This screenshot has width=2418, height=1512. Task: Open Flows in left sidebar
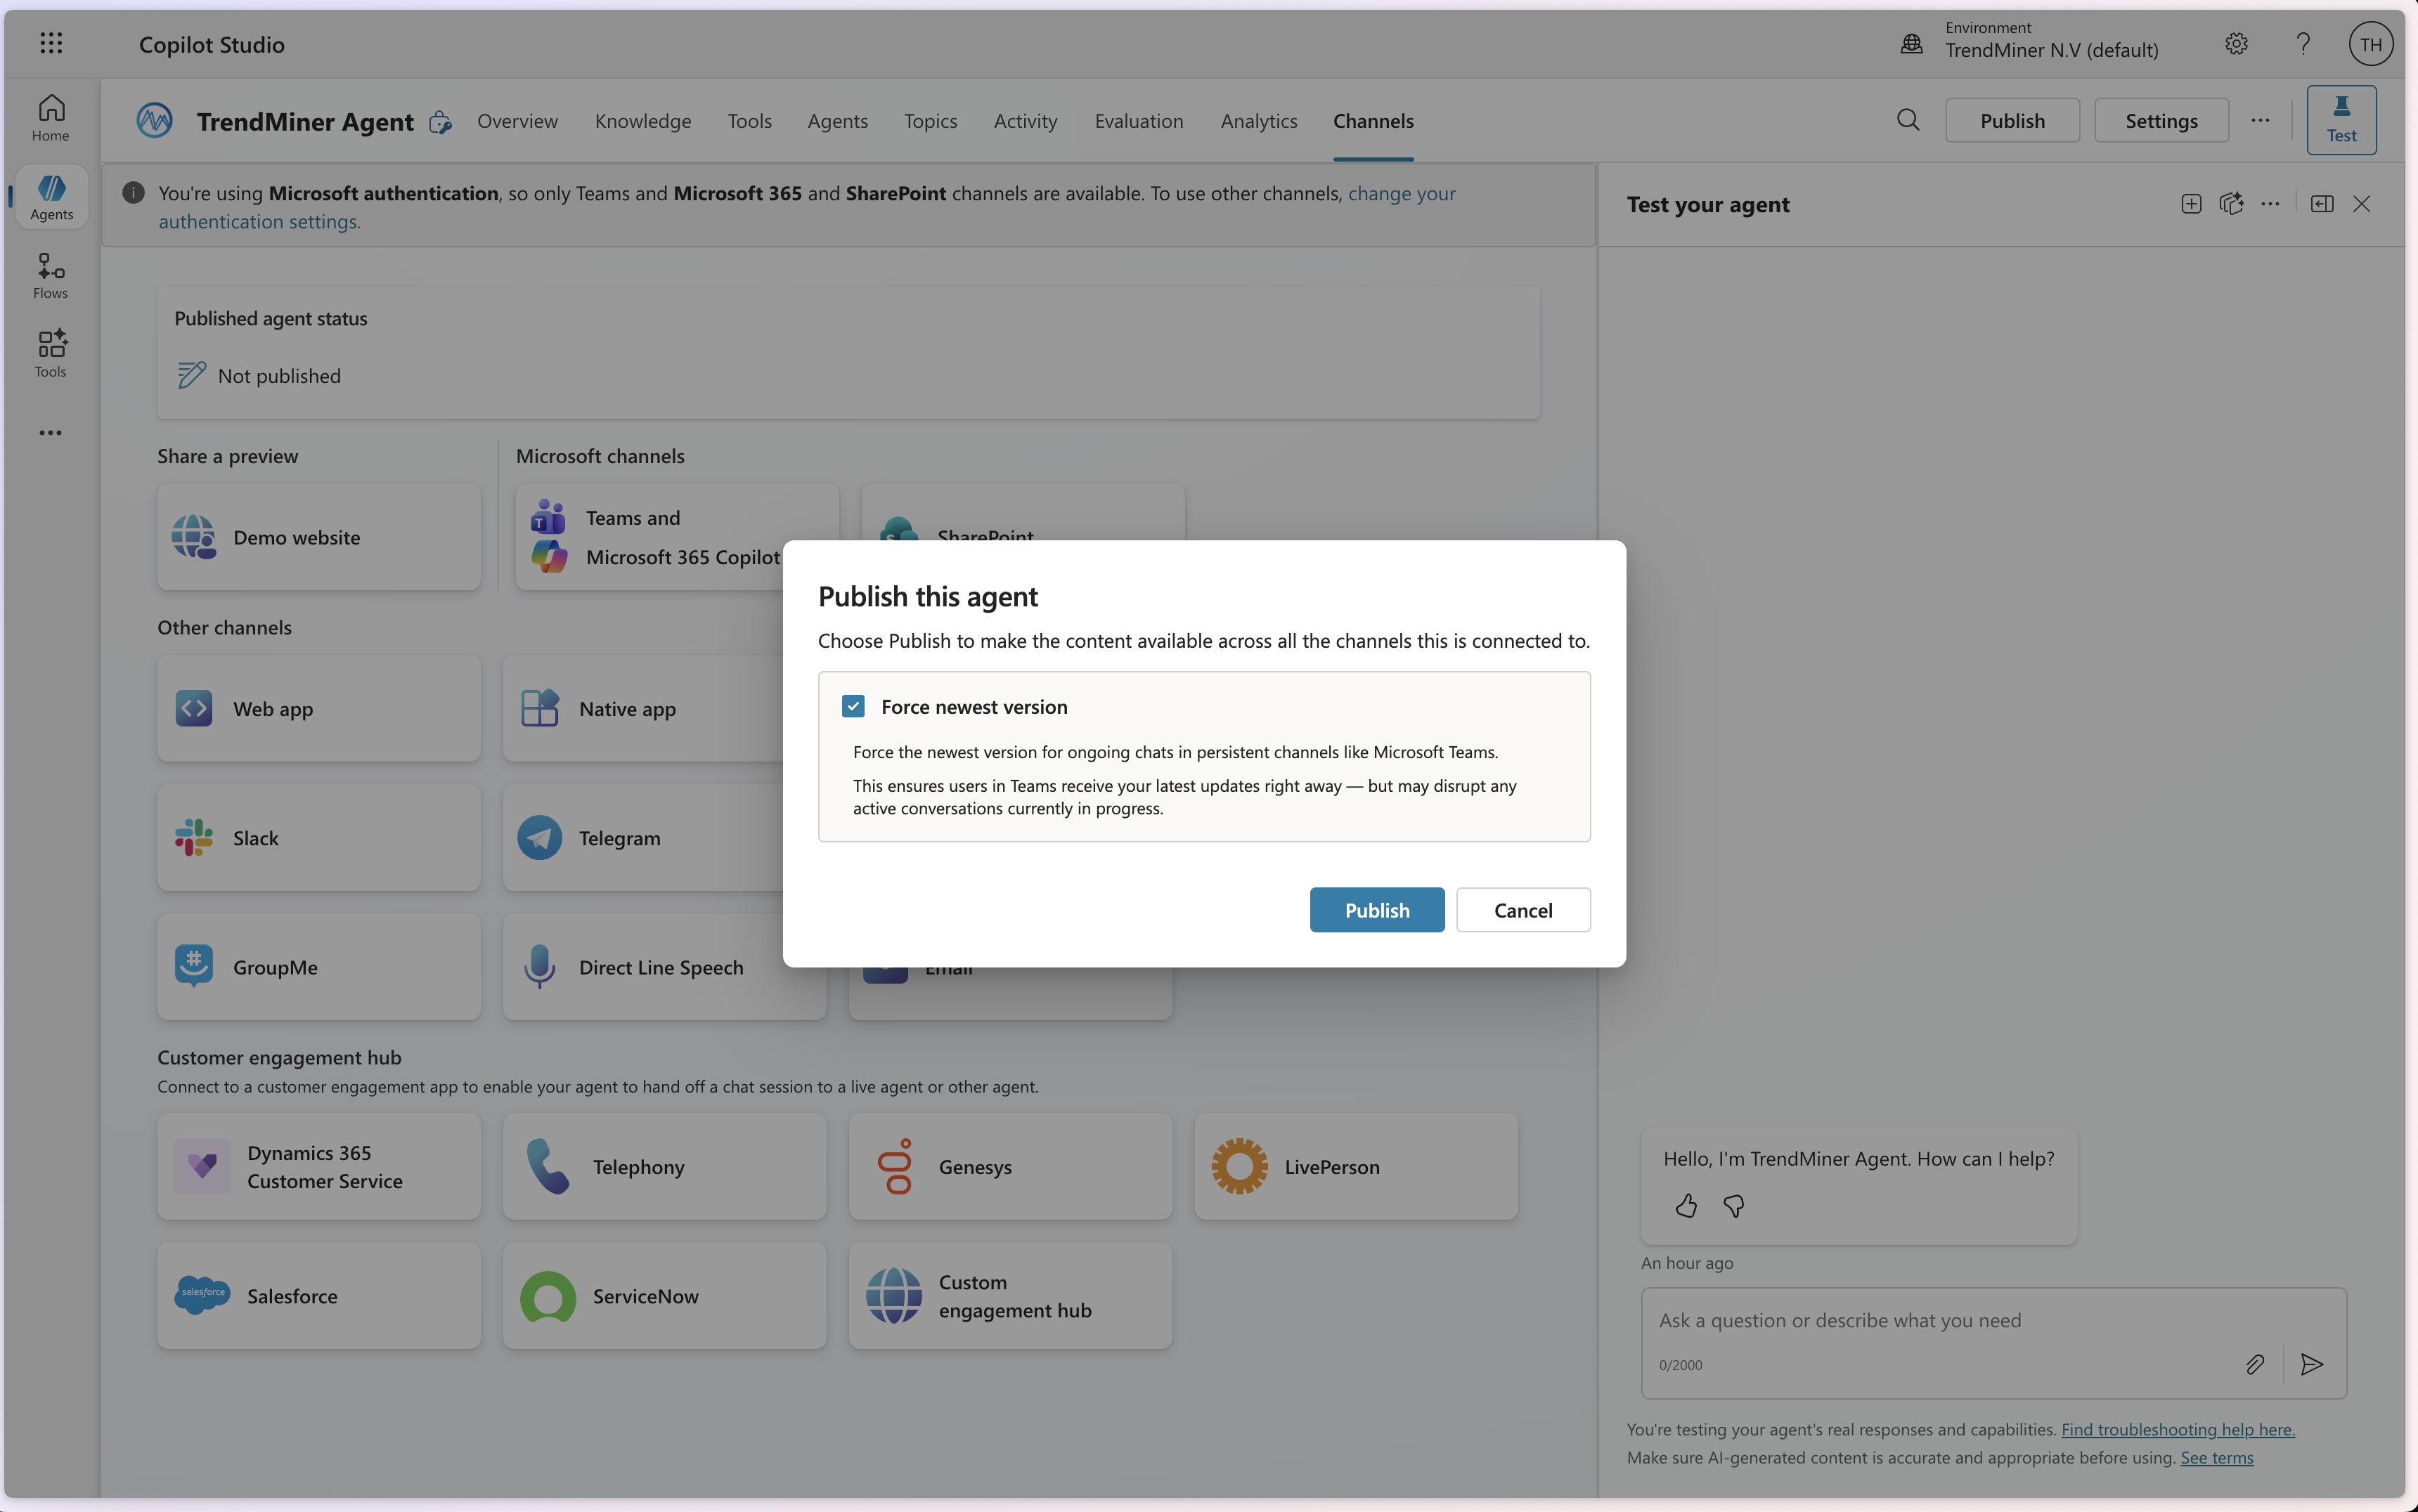point(51,275)
